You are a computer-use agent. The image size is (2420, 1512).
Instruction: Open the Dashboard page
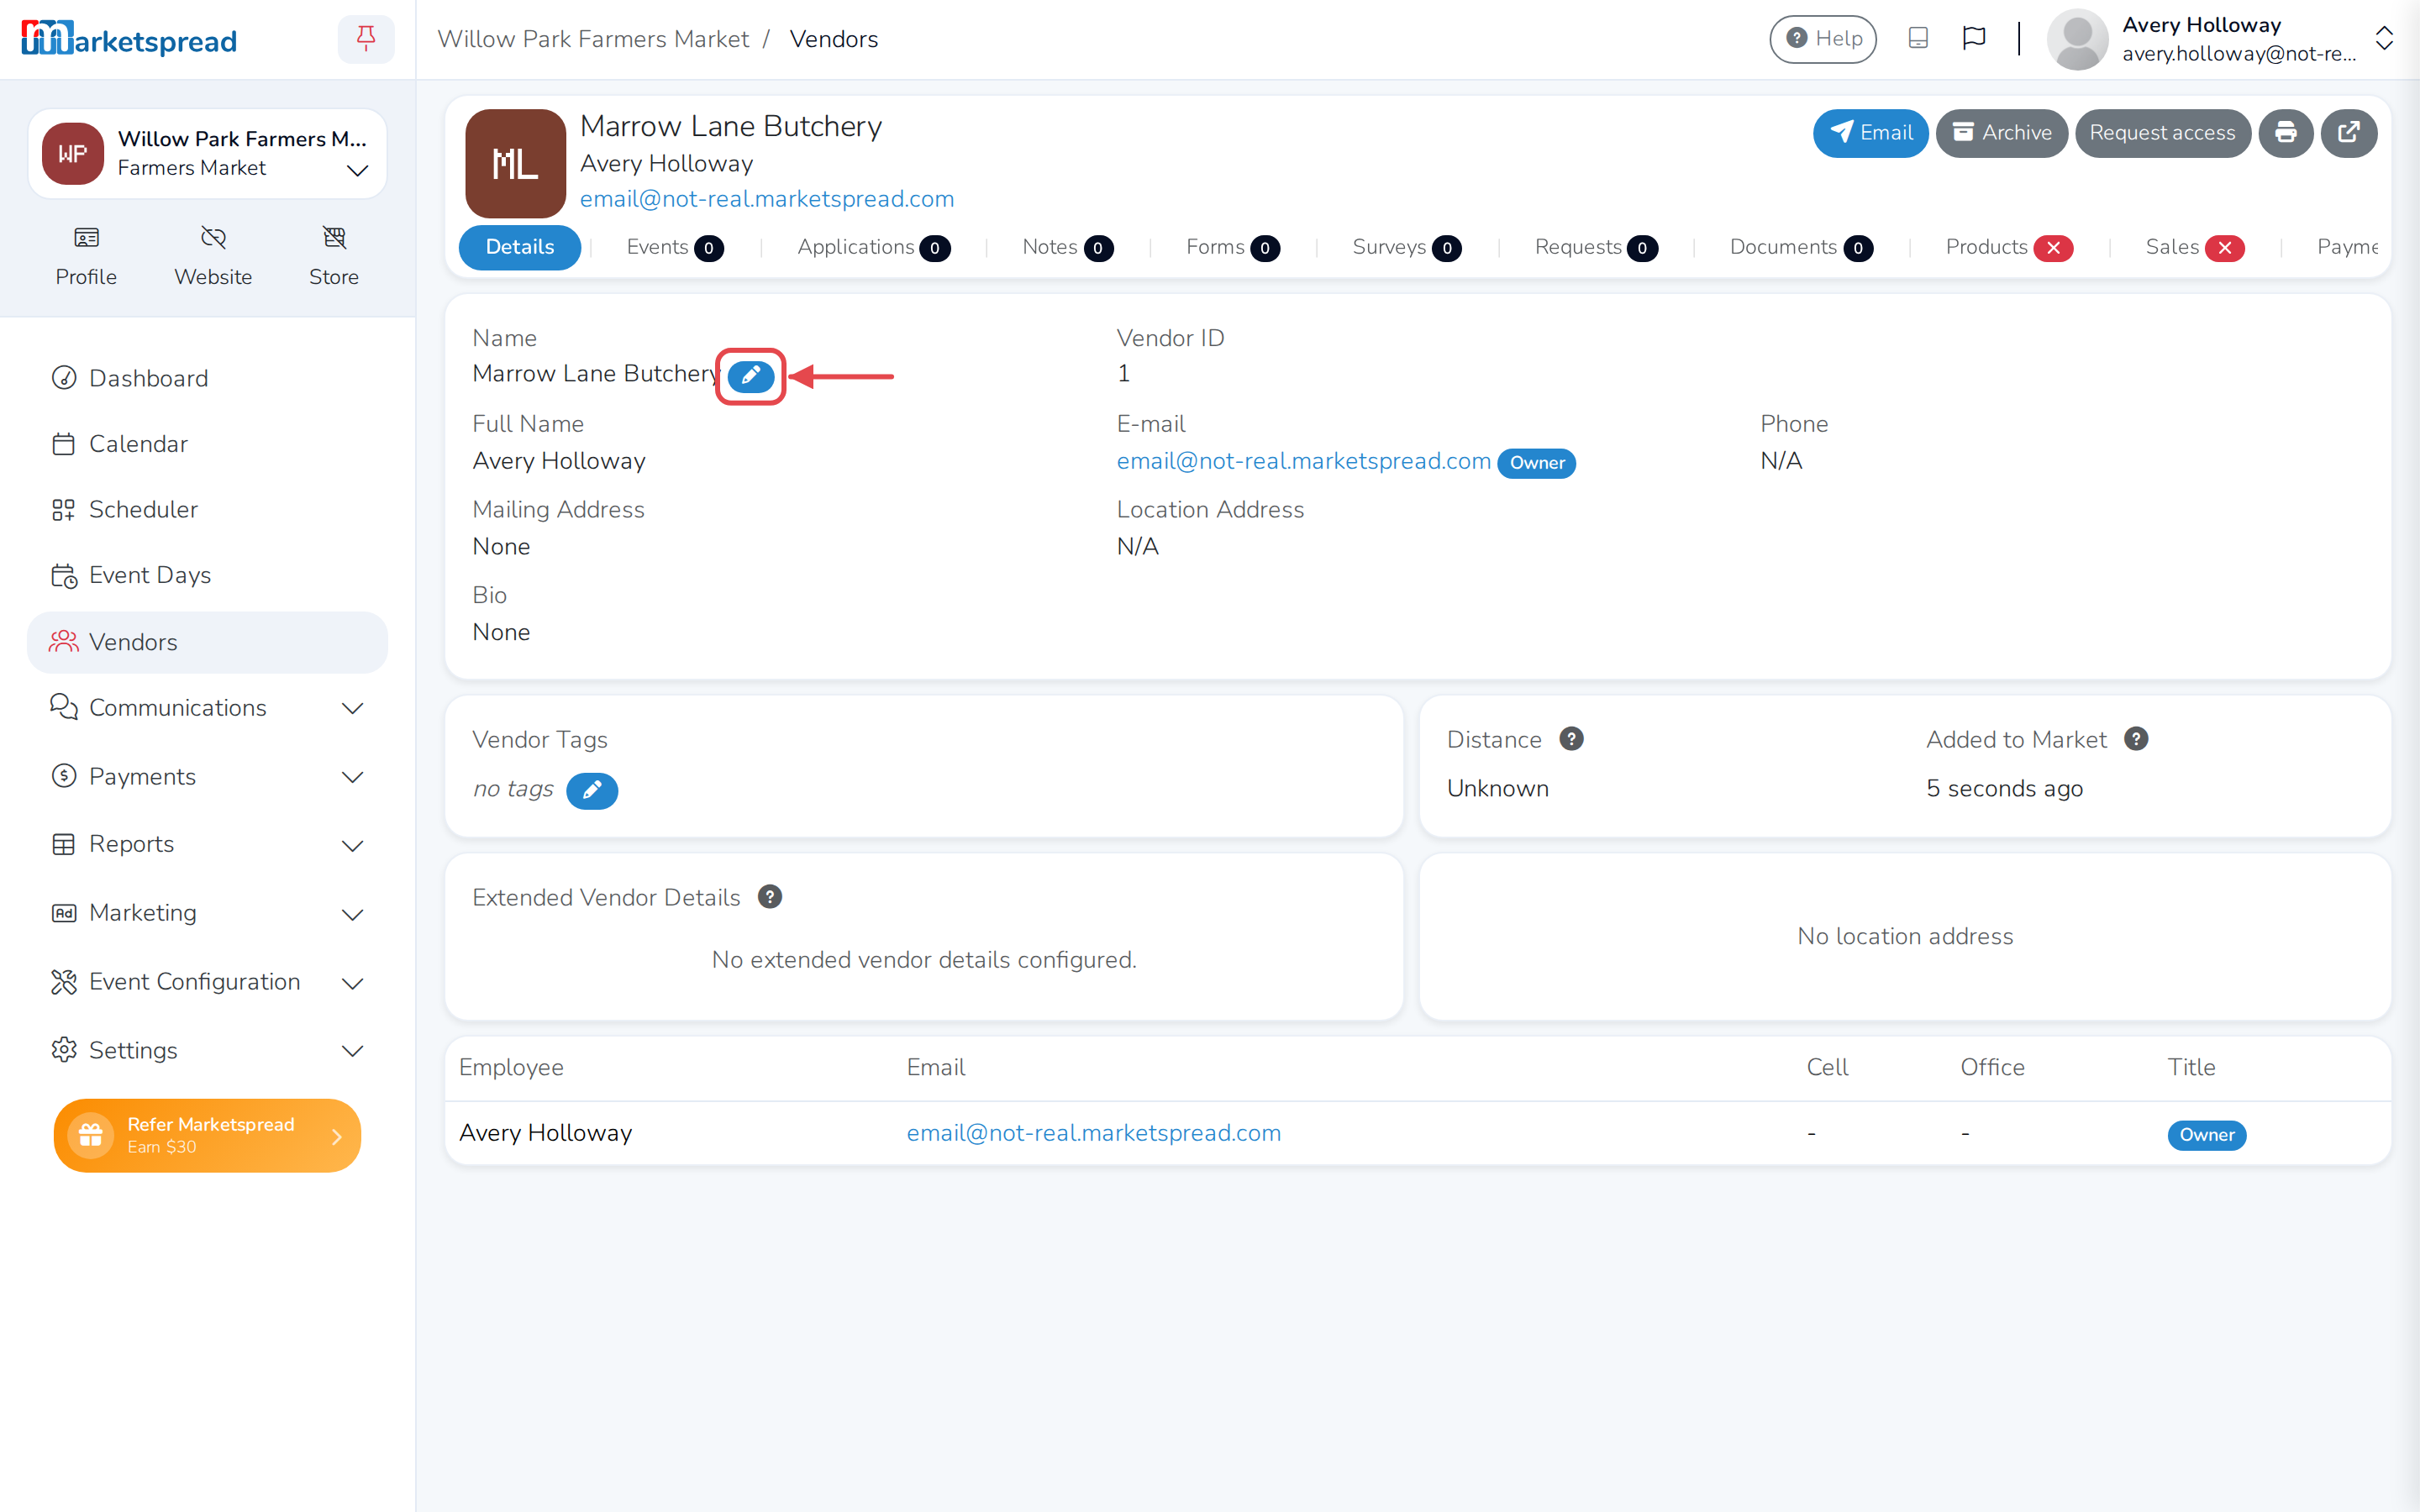(x=207, y=378)
